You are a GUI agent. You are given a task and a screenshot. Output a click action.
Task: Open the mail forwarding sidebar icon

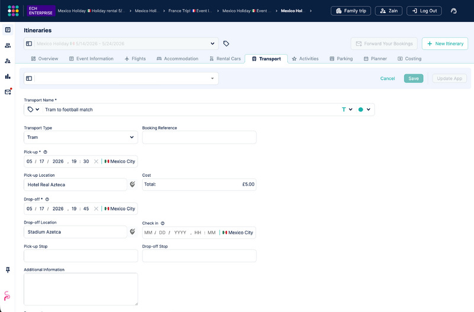coord(8,92)
